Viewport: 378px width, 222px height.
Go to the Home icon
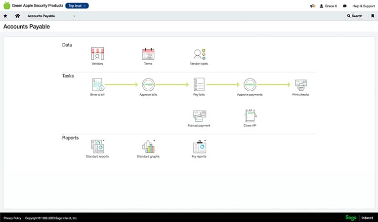pyautogui.click(x=17, y=16)
